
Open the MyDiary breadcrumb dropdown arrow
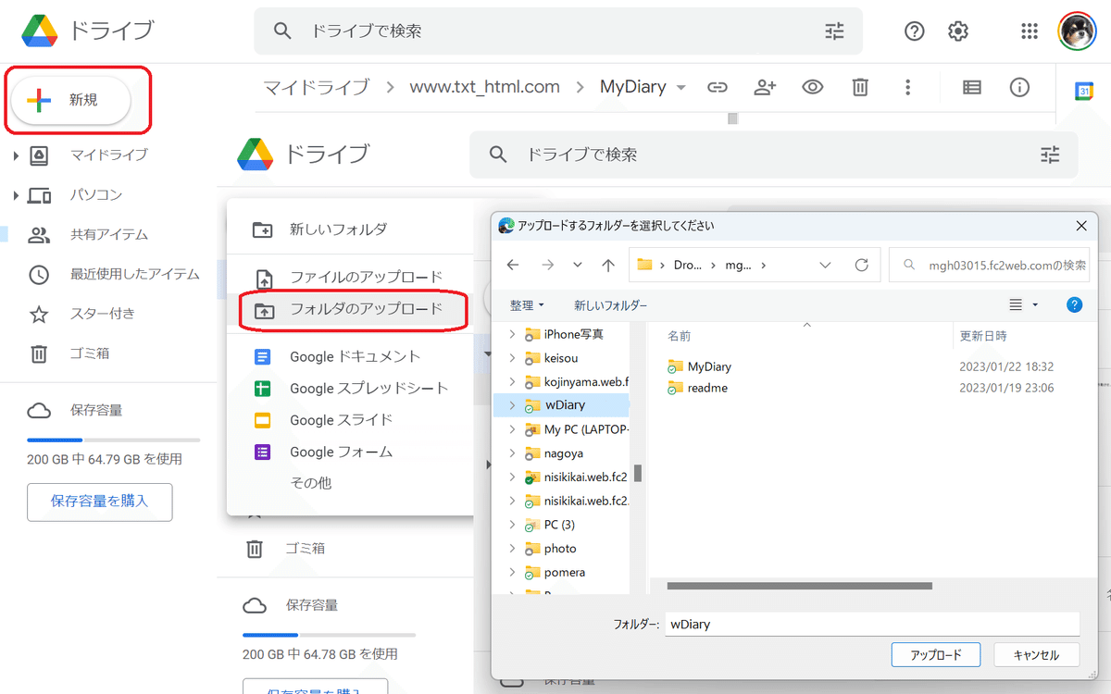coord(681,88)
